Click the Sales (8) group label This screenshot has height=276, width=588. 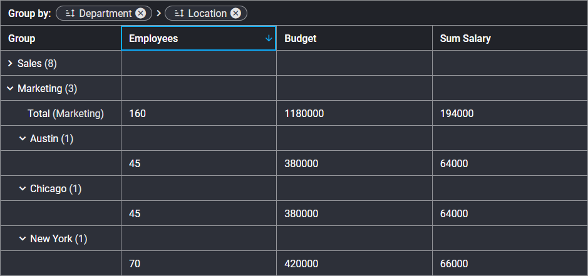(37, 64)
